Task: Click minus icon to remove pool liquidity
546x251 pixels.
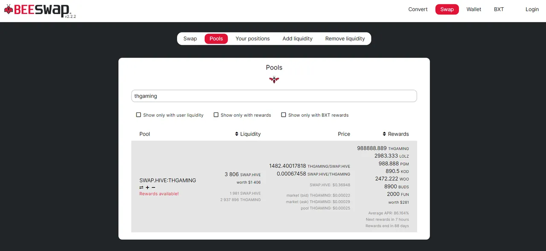Action: tap(154, 188)
